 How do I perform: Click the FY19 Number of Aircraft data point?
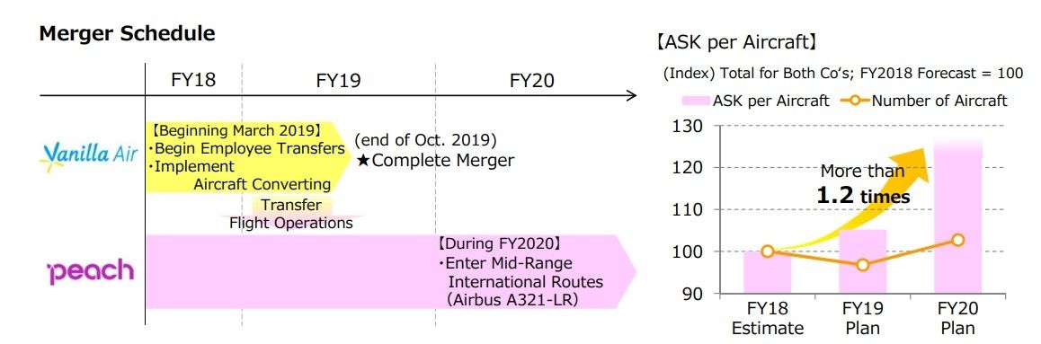pos(862,265)
